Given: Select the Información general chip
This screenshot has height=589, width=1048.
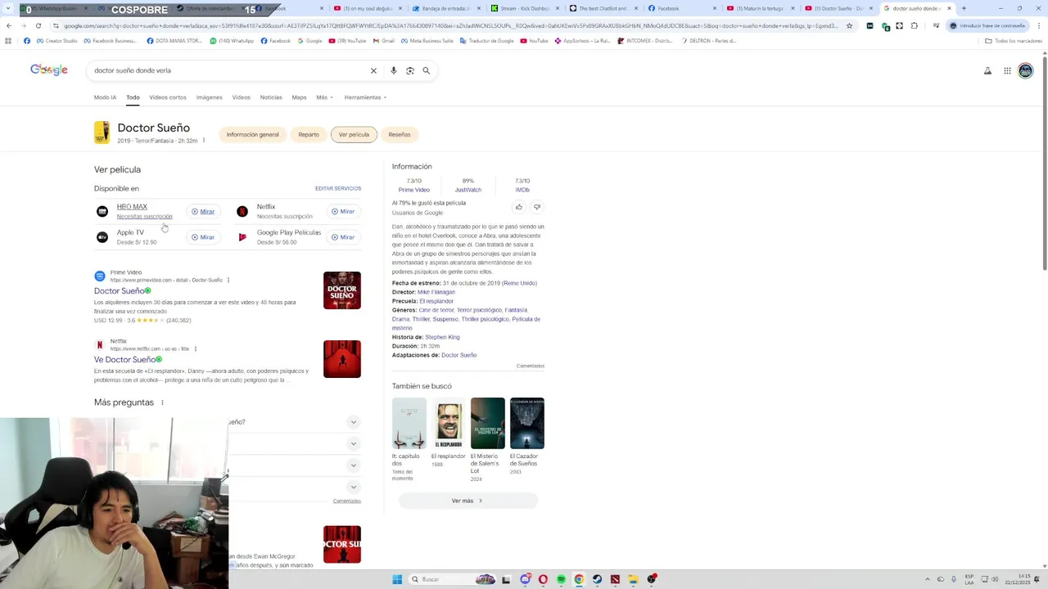Looking at the screenshot, I should coord(252,134).
